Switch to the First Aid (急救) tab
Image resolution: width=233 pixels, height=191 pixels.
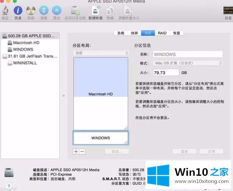click(x=121, y=33)
